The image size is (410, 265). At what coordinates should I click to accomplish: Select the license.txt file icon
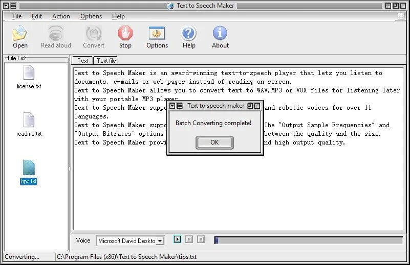click(29, 72)
